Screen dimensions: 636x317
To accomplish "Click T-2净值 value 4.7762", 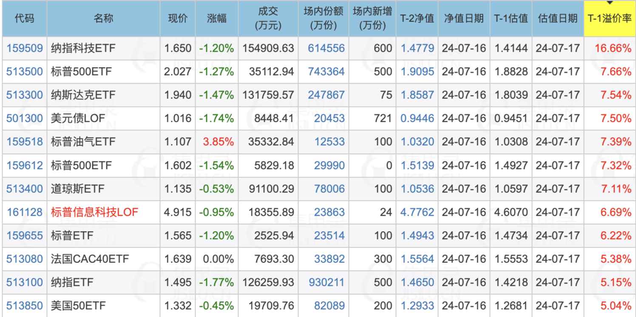I will pos(417,212).
